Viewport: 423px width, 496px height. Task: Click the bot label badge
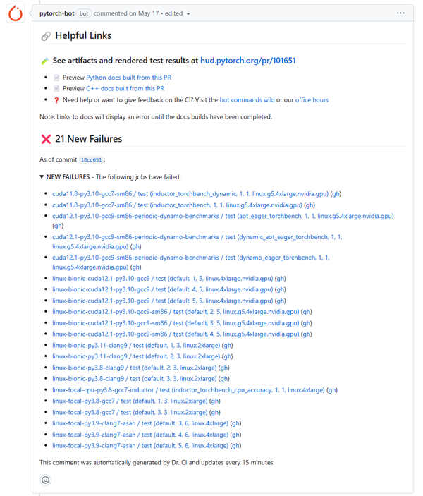(x=84, y=13)
